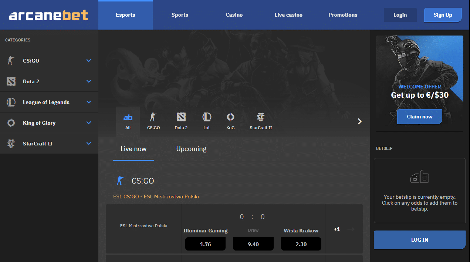Click the welcome offer banner image
The image size is (470, 262).
pos(419,83)
